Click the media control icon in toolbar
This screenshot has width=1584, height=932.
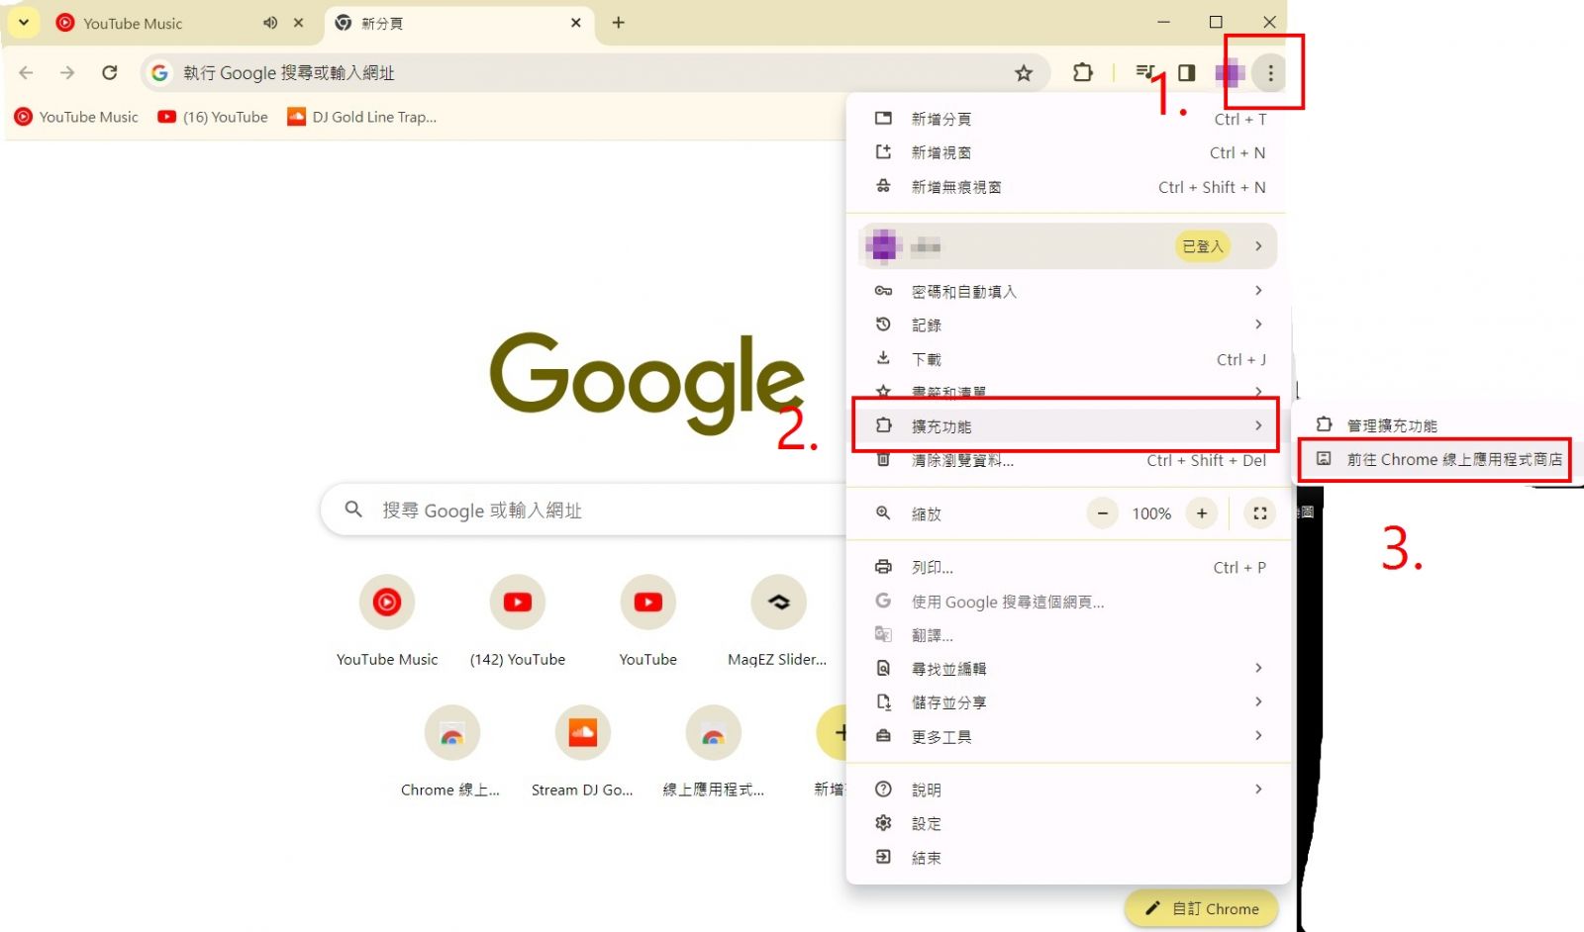coord(1144,72)
